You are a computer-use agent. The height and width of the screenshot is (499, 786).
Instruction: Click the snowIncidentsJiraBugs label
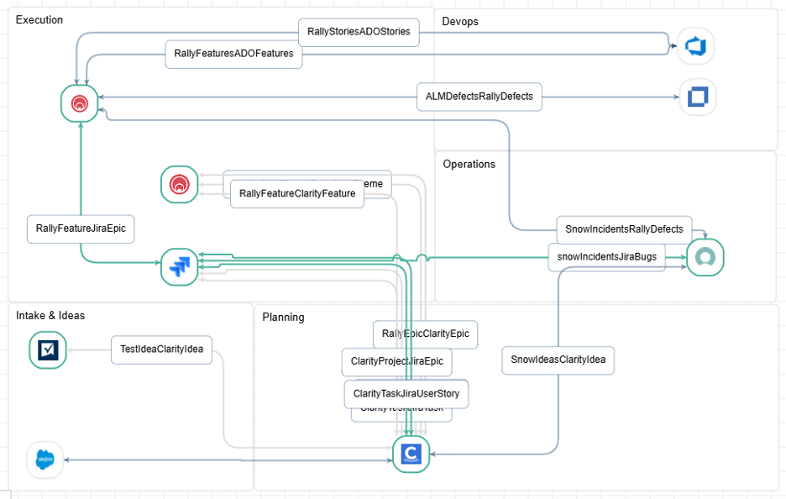click(606, 256)
